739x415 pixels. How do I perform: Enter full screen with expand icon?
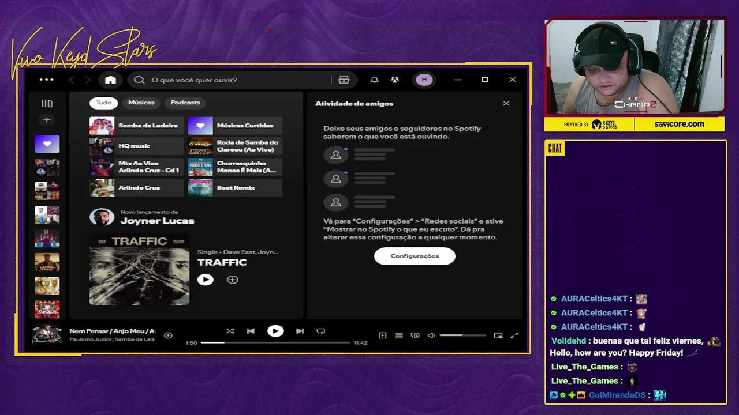pos(514,335)
